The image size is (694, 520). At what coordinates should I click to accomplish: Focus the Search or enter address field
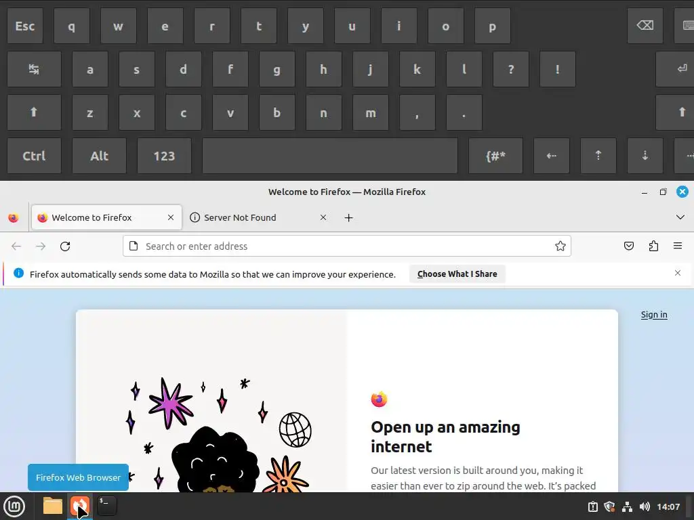tap(347, 246)
